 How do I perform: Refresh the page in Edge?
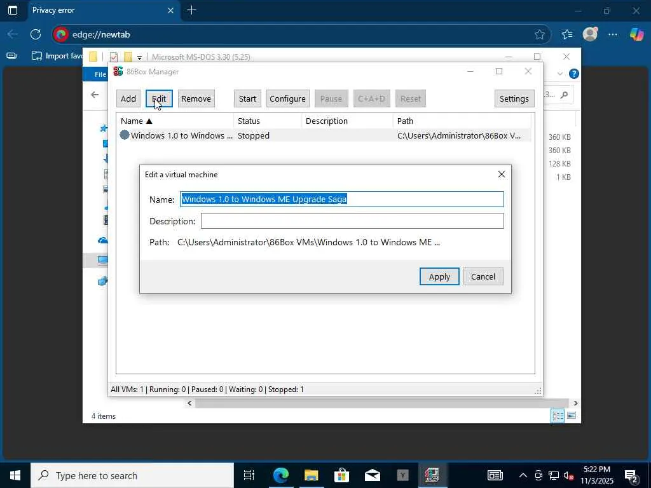point(36,34)
